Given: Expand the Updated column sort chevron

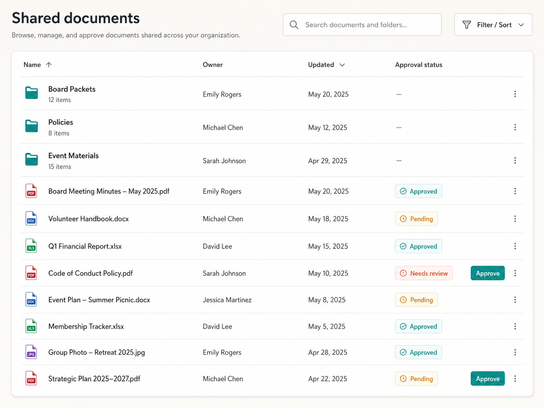Looking at the screenshot, I should tap(342, 65).
